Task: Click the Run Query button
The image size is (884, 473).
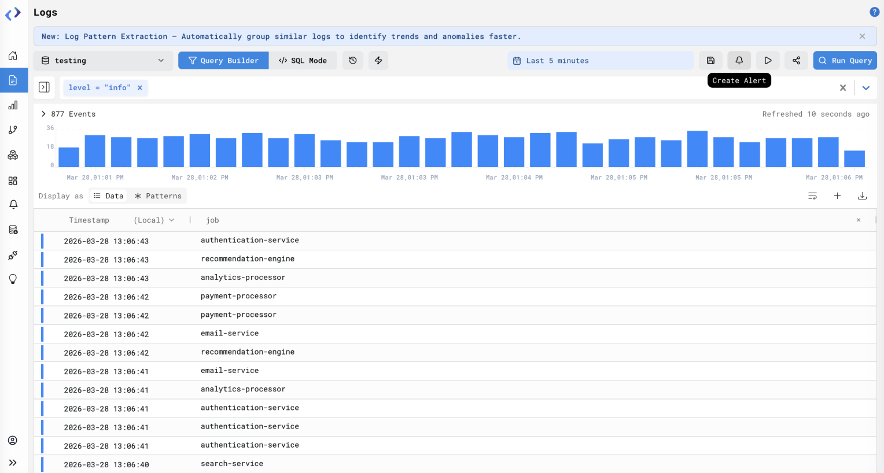Action: 845,60
